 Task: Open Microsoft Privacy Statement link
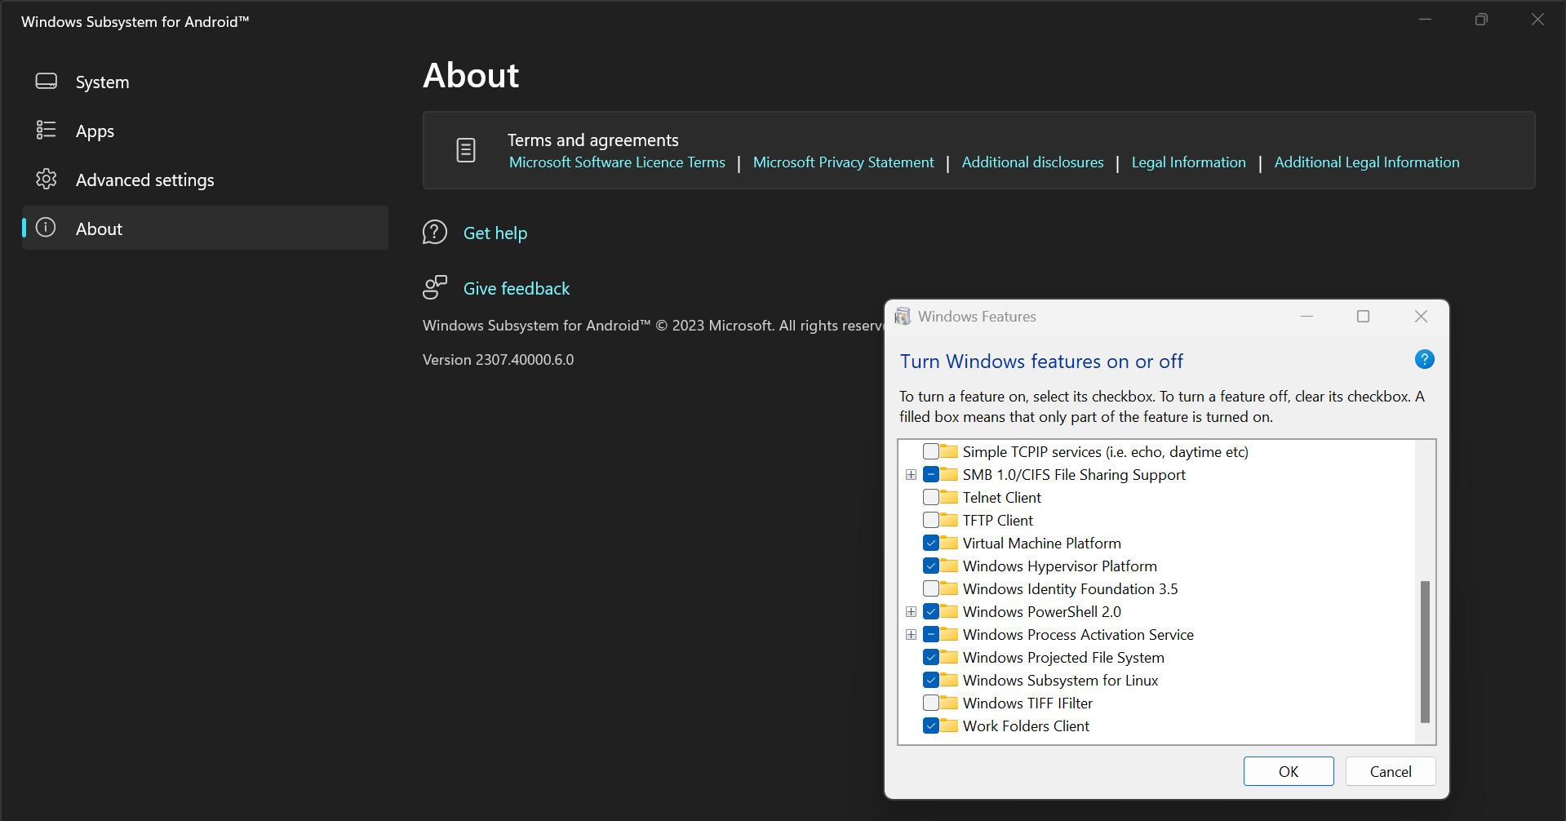point(843,162)
